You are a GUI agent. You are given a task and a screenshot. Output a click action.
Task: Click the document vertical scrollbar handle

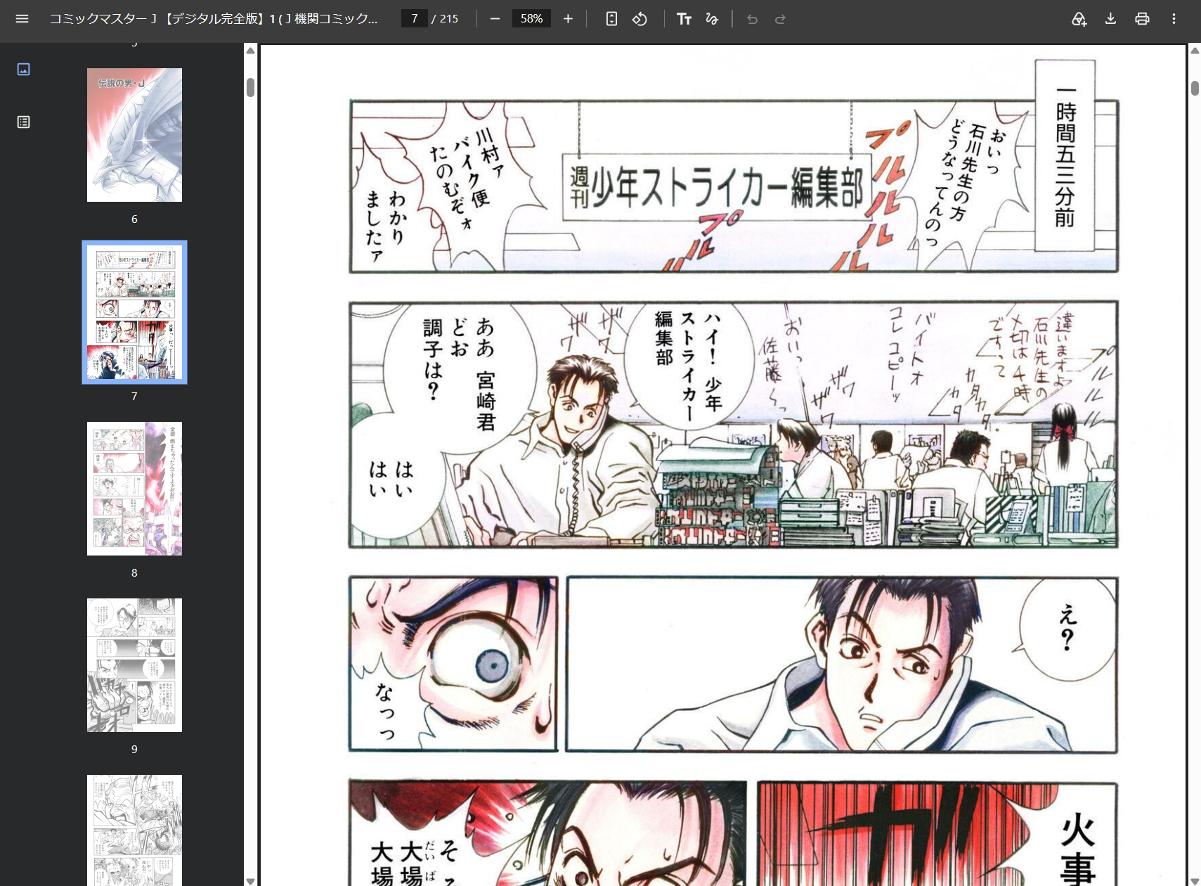(x=1195, y=88)
